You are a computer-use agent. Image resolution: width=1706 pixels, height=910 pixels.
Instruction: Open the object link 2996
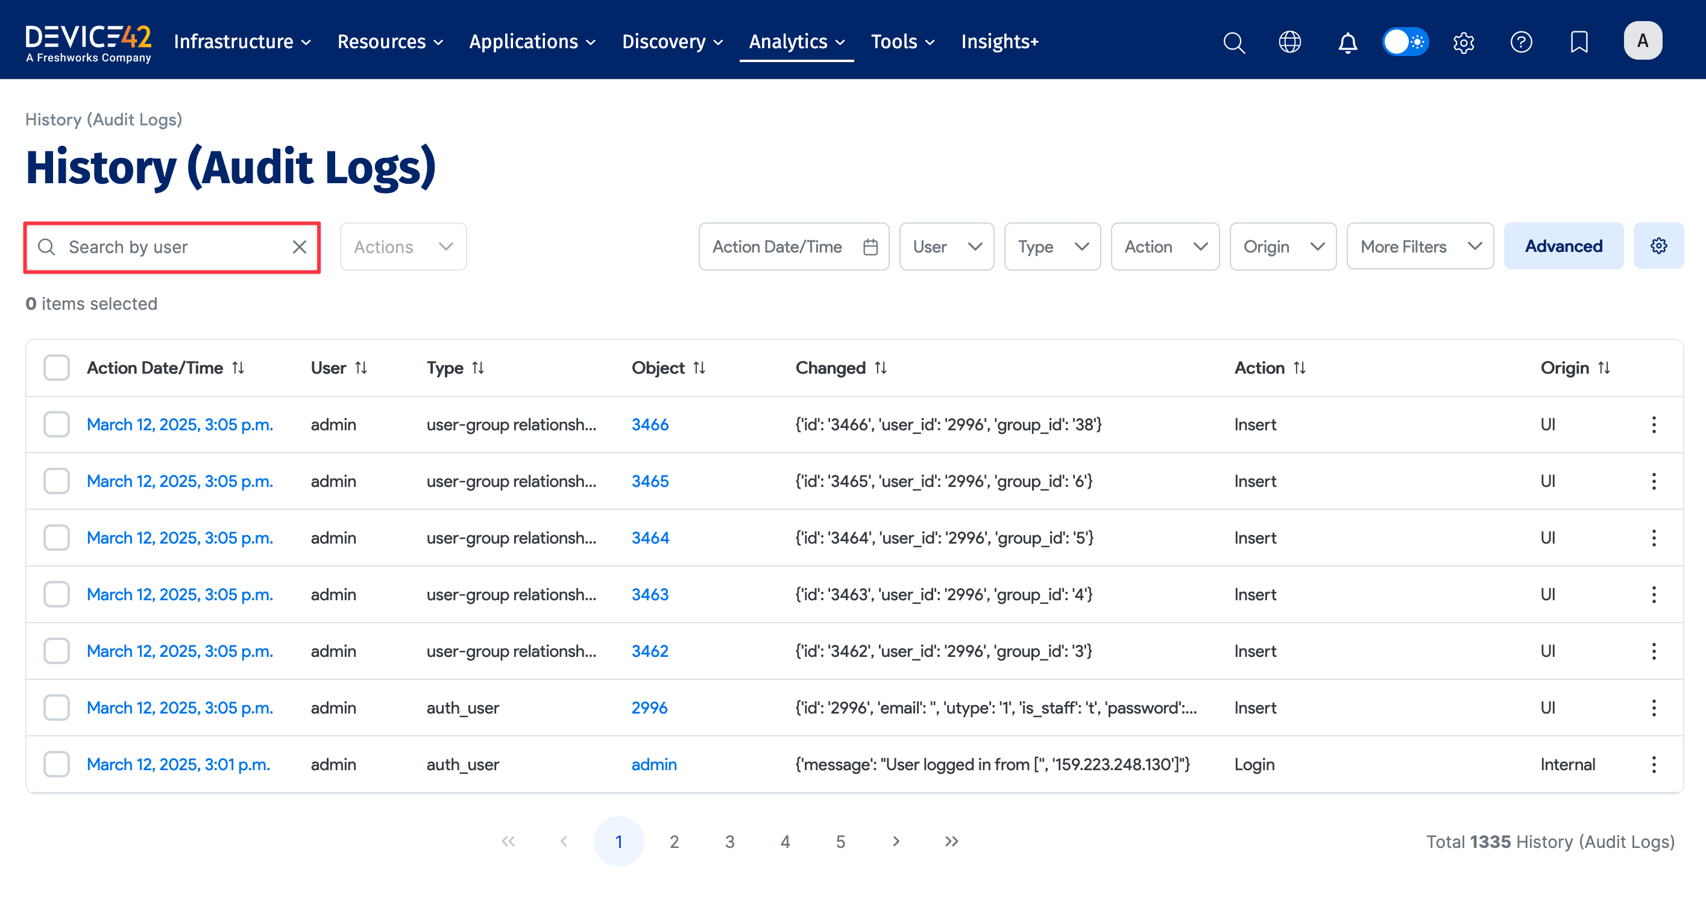click(x=649, y=708)
